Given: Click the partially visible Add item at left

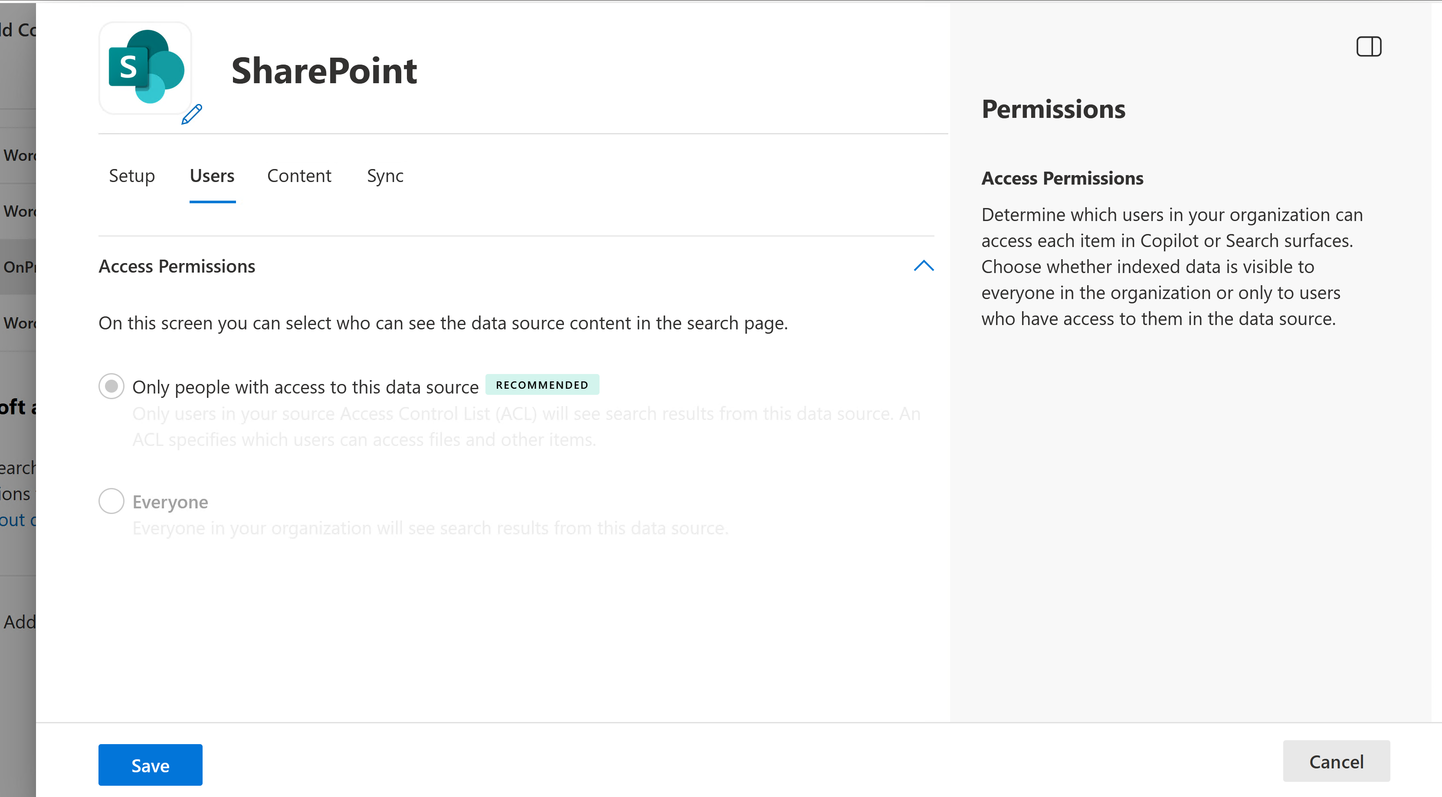Looking at the screenshot, I should 19,622.
